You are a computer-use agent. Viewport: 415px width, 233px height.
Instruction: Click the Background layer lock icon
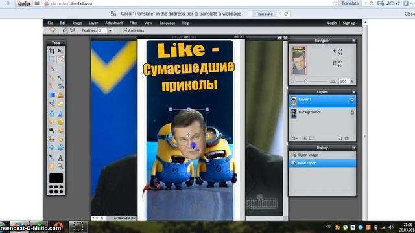[x=352, y=112]
